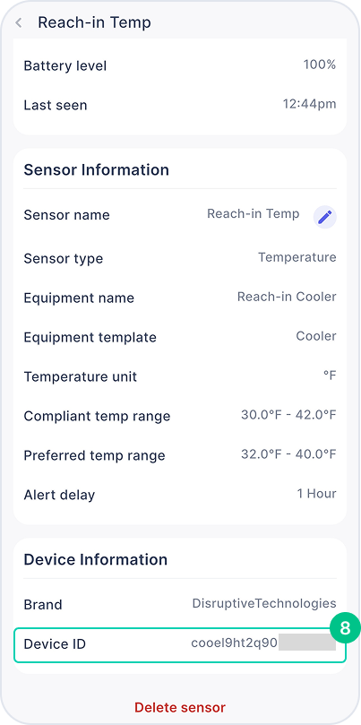Tap the 1 Hour alert delay value
The height and width of the screenshot is (725, 361).
pyautogui.click(x=316, y=494)
